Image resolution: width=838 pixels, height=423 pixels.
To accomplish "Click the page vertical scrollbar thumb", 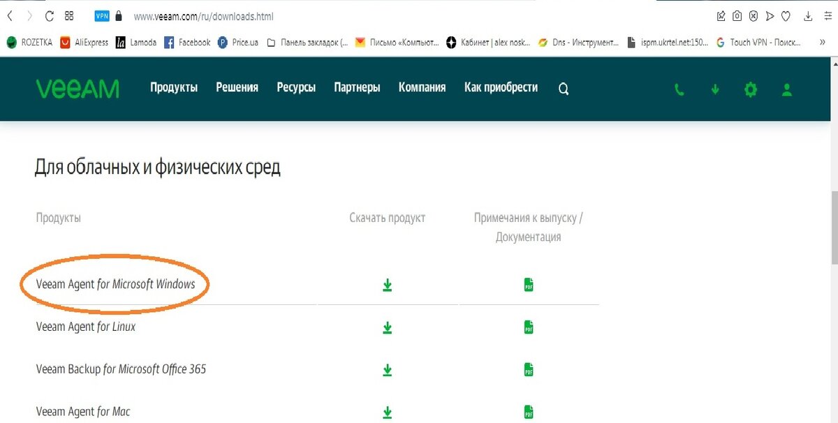I will pos(834,228).
